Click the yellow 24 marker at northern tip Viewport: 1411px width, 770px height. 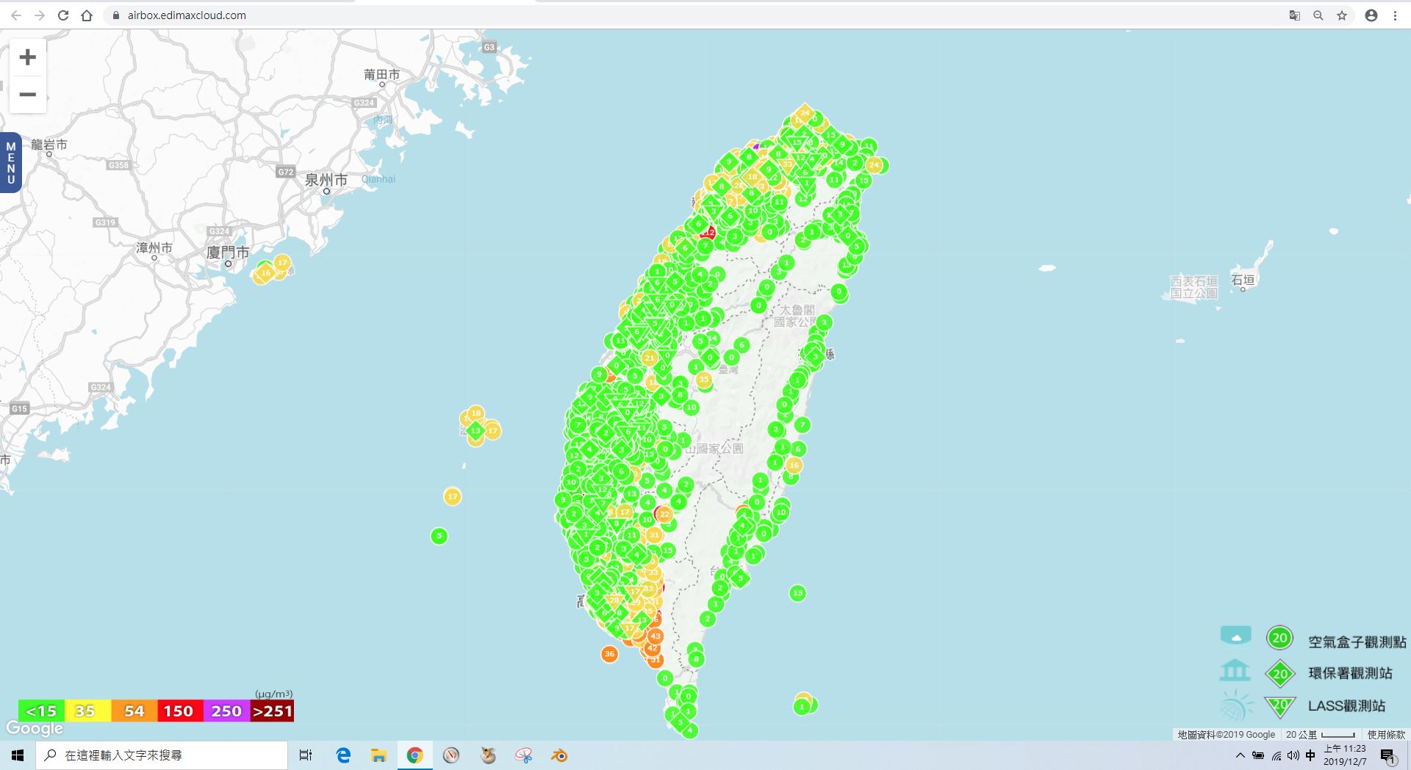[805, 113]
